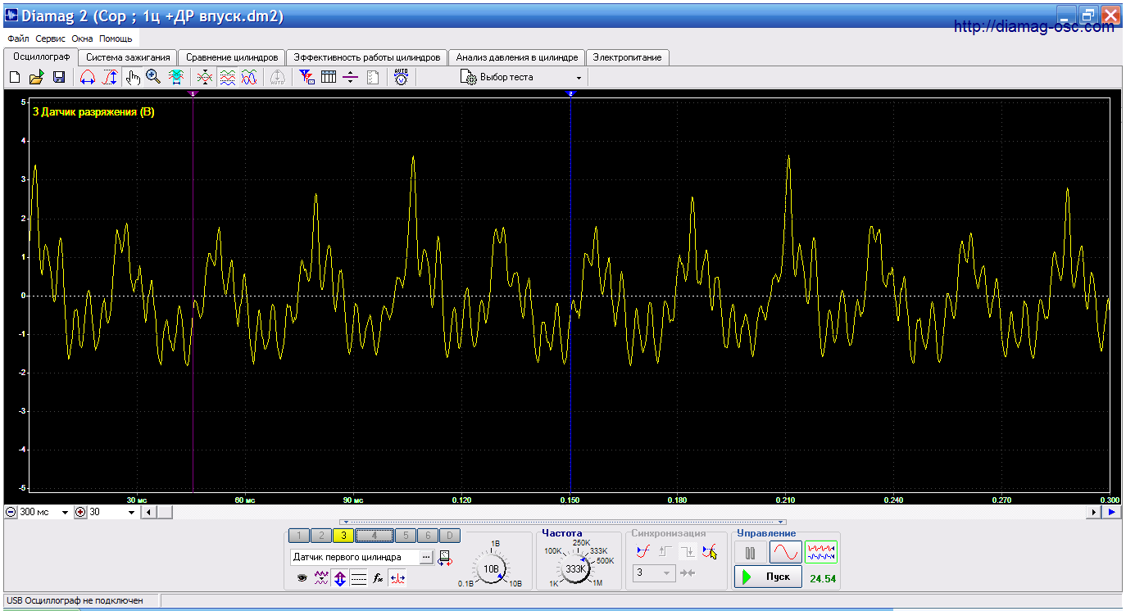This screenshot has height=611, width=1126.
Task: Click the vertical blue arrows invert icon
Action: (x=340, y=578)
